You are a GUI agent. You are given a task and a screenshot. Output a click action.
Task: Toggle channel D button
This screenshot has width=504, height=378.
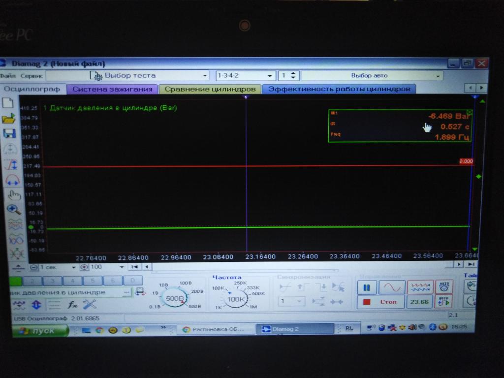133,280
